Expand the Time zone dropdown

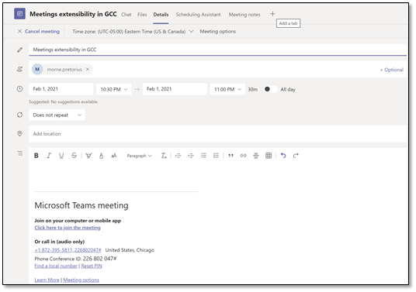pos(191,31)
